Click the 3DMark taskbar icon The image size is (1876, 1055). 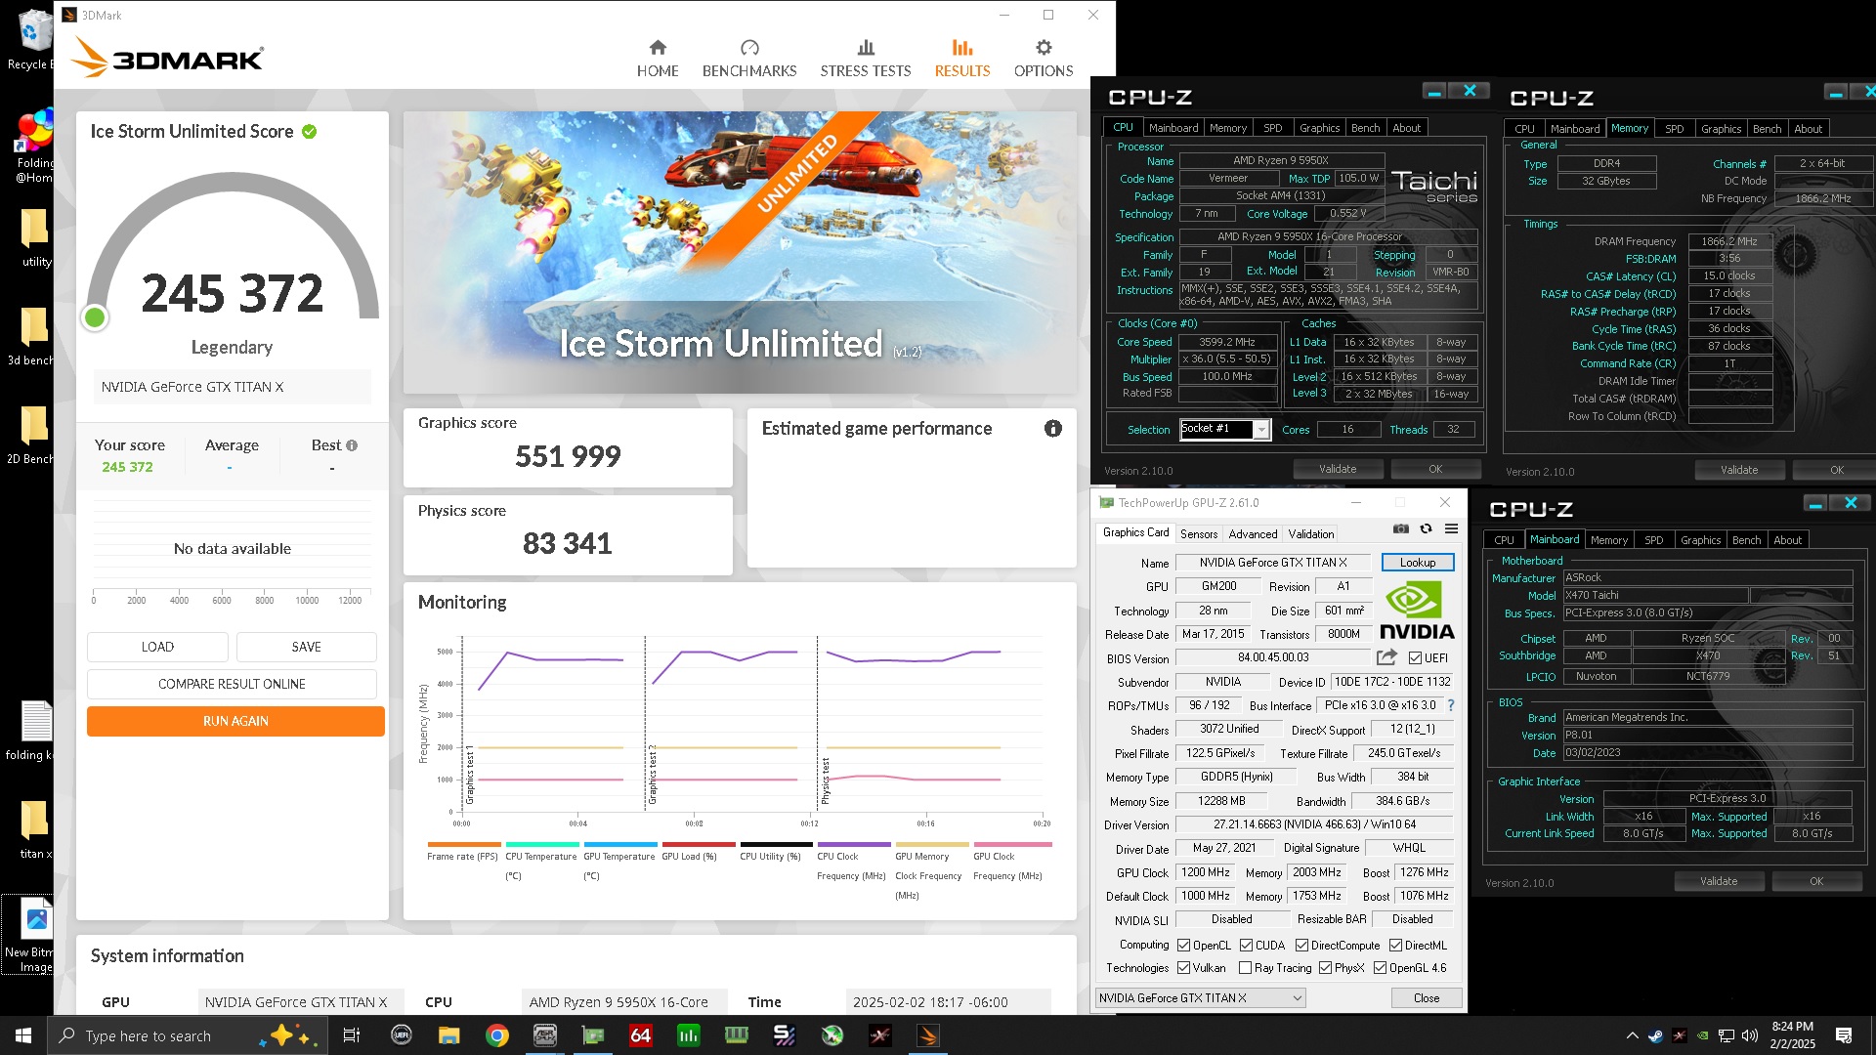[928, 1035]
